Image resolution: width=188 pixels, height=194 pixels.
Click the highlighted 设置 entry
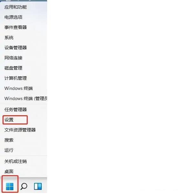pos(24,120)
